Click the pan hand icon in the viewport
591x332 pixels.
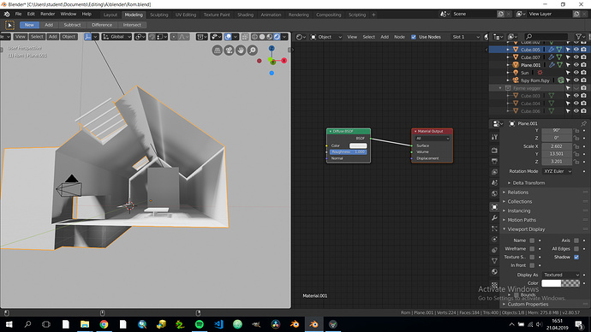241,50
